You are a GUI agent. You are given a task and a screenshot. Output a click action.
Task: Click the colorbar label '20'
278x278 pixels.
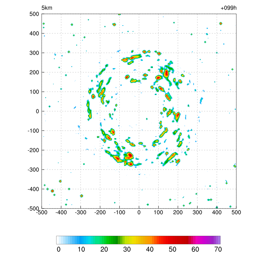point(104,249)
